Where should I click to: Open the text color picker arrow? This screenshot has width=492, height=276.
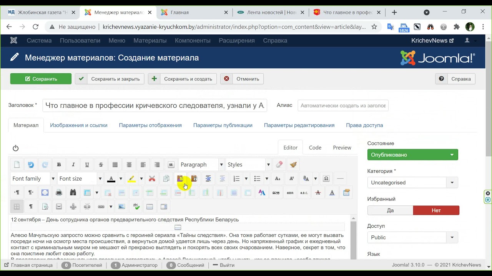pos(121,179)
